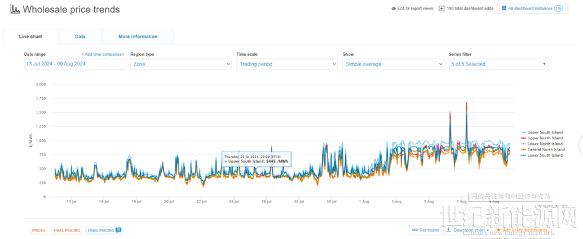This screenshot has height=239, width=583.
Task: Switch to the Data tab
Action: pos(80,37)
